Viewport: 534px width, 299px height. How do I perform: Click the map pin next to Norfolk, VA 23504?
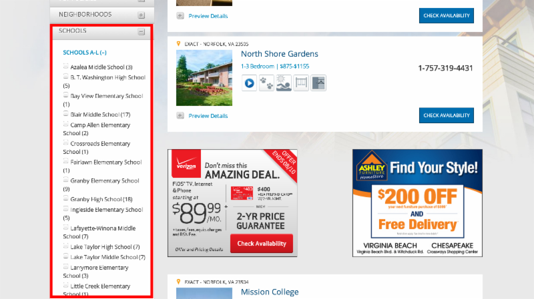178,281
